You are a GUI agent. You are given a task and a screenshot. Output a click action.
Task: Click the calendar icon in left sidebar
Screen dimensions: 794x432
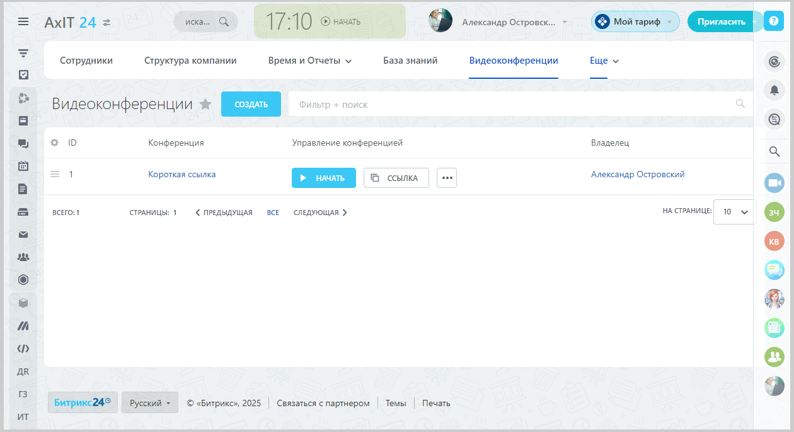point(23,166)
